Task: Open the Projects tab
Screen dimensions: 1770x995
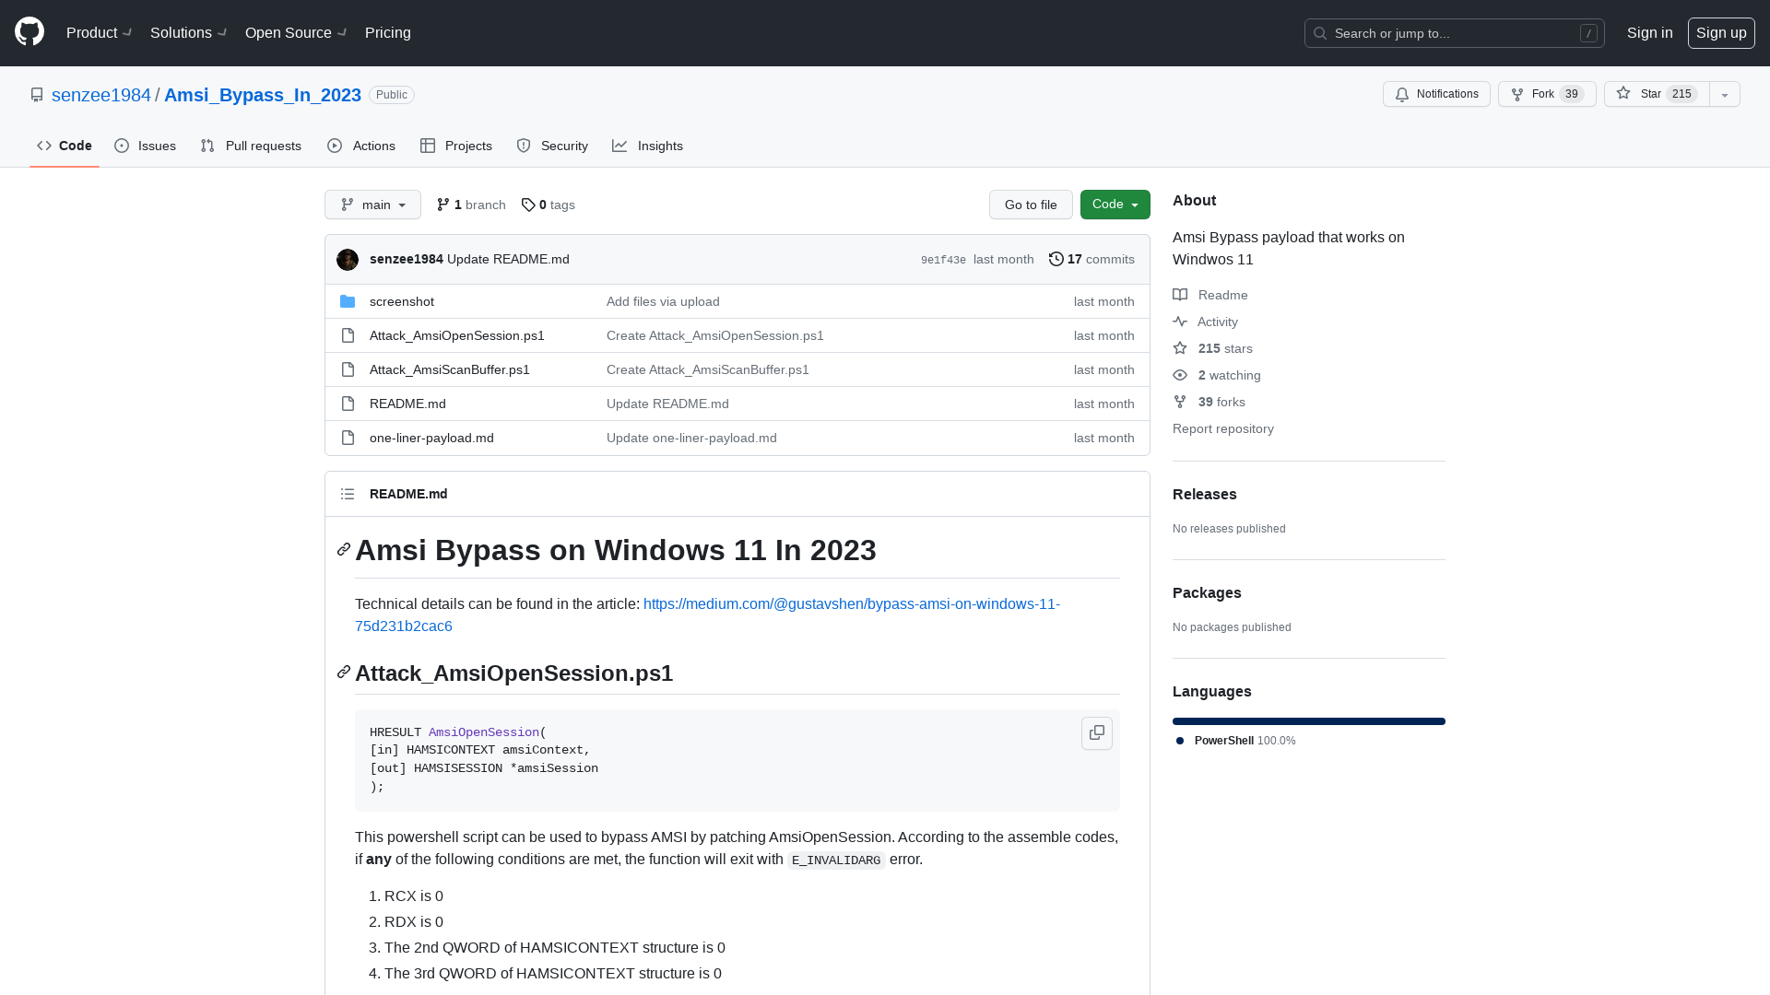Action: click(x=456, y=146)
